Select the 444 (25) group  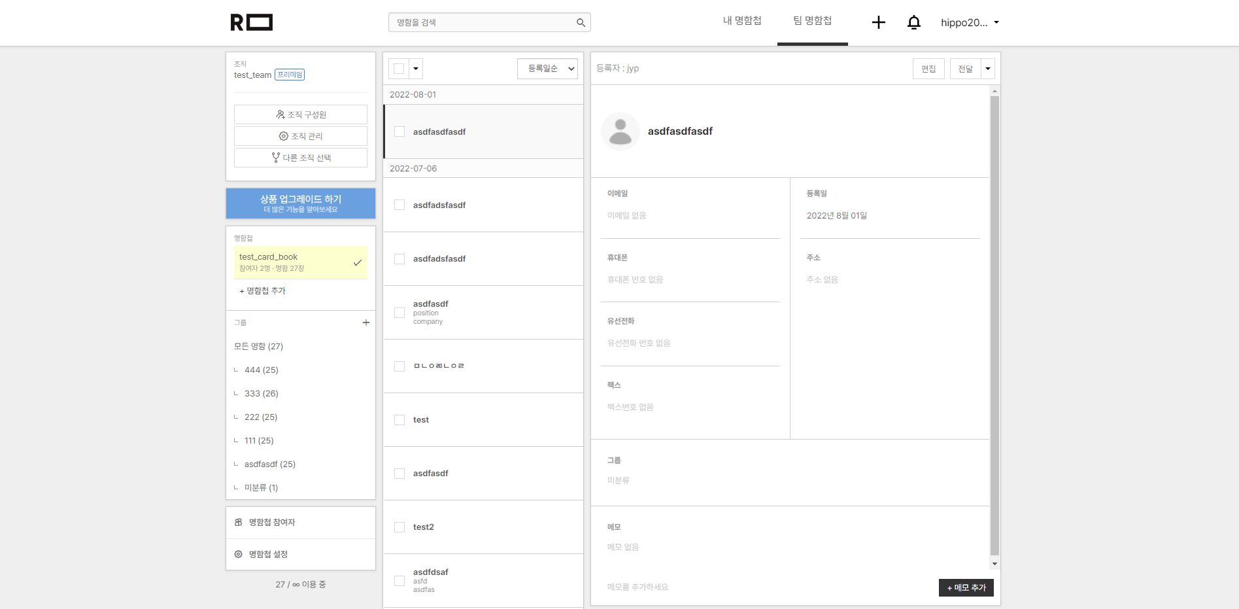pos(262,370)
